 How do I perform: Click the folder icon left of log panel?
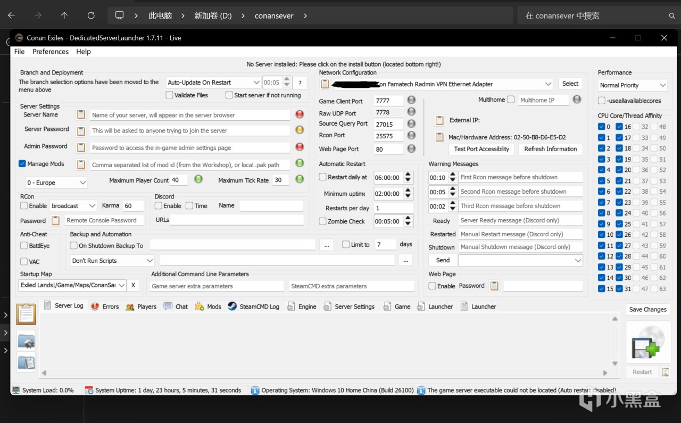(26, 340)
